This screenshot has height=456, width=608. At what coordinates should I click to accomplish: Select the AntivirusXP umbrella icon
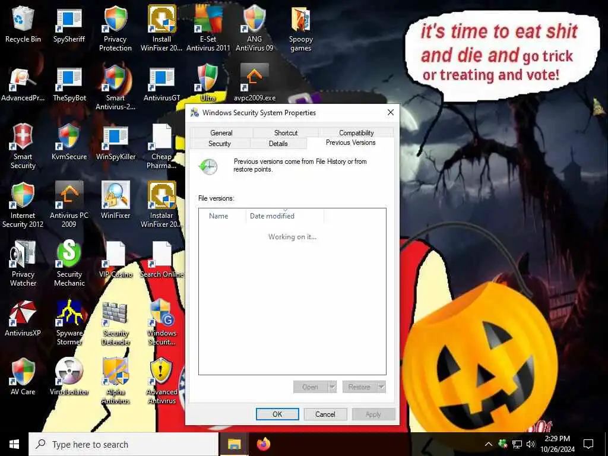(23, 319)
